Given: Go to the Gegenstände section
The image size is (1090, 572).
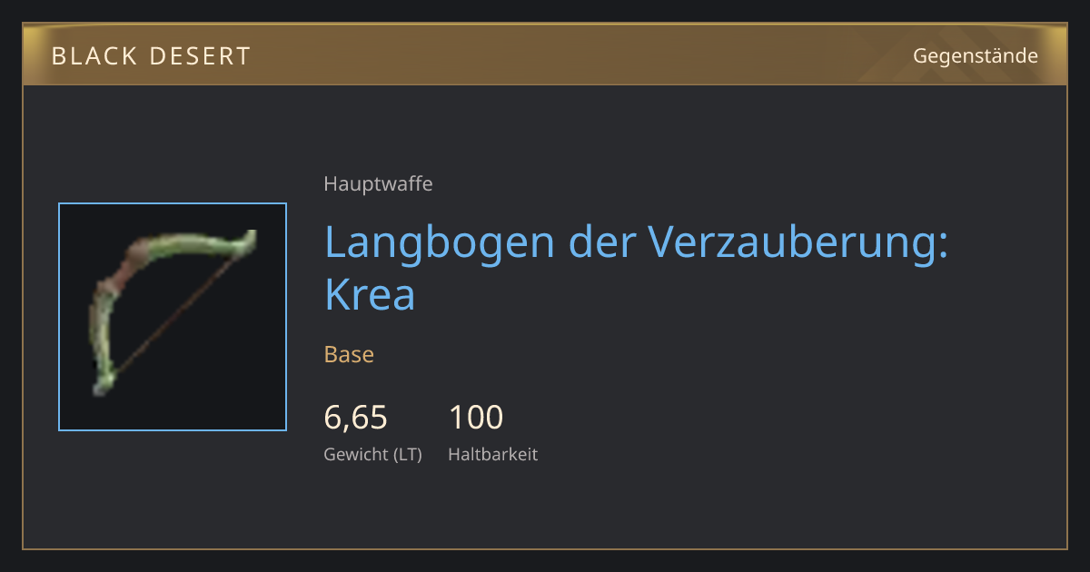Looking at the screenshot, I should 976,56.
